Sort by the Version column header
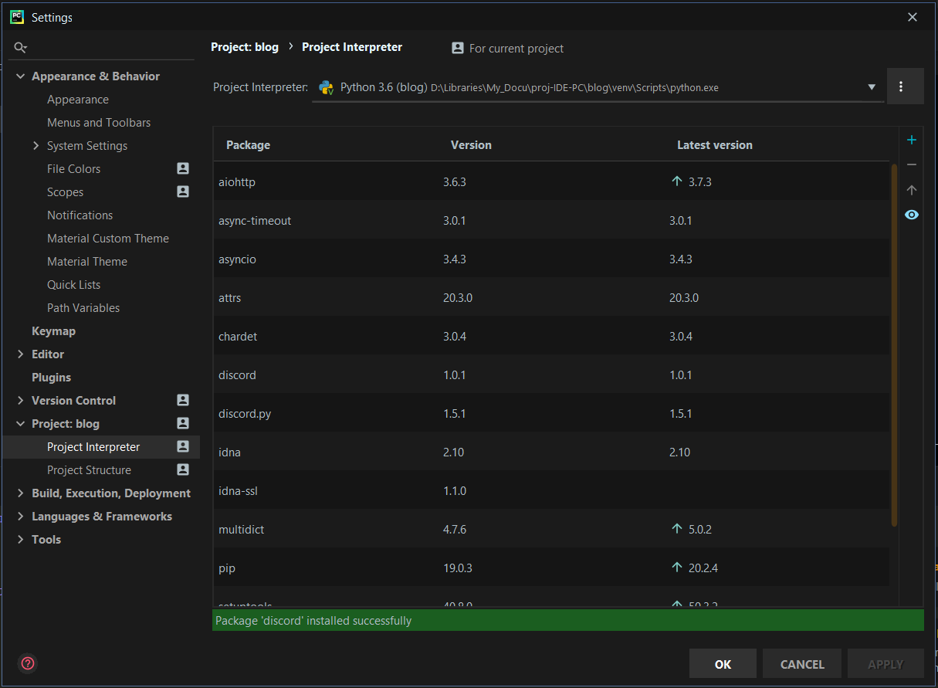Screen dimensions: 938x688 (471, 145)
